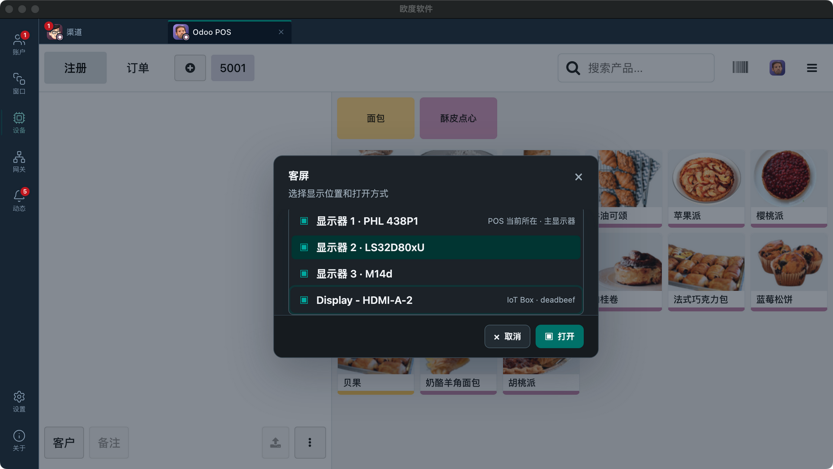Choose the 苹果派 product card
The width and height of the screenshot is (833, 469).
click(x=706, y=188)
